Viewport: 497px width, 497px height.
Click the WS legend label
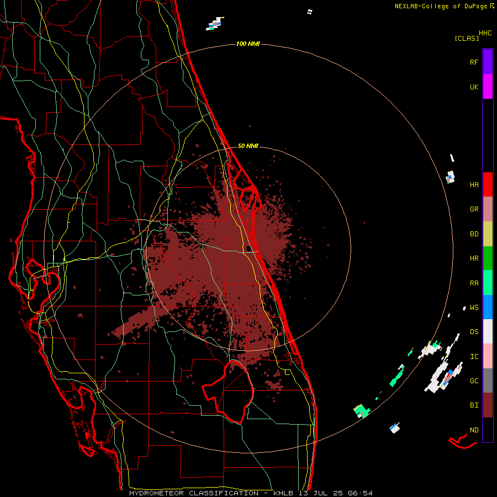click(x=474, y=308)
